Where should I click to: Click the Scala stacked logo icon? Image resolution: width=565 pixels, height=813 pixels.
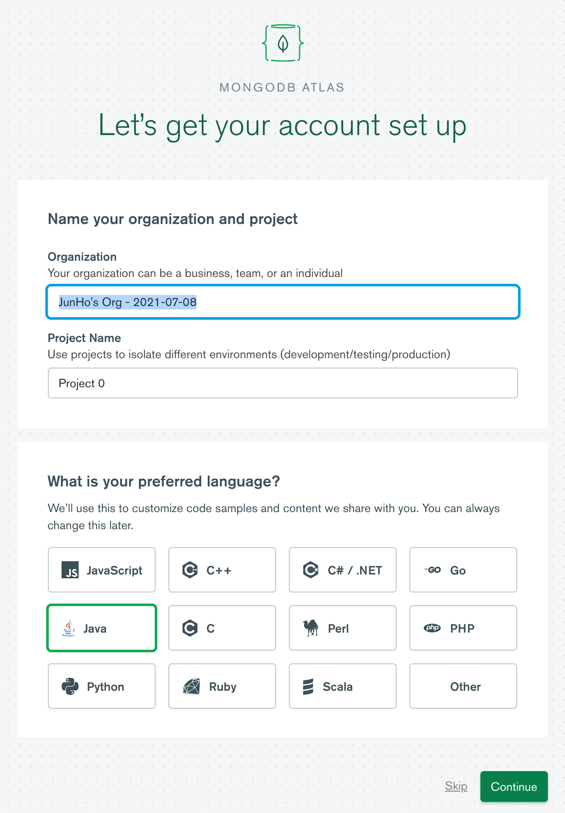(x=308, y=686)
